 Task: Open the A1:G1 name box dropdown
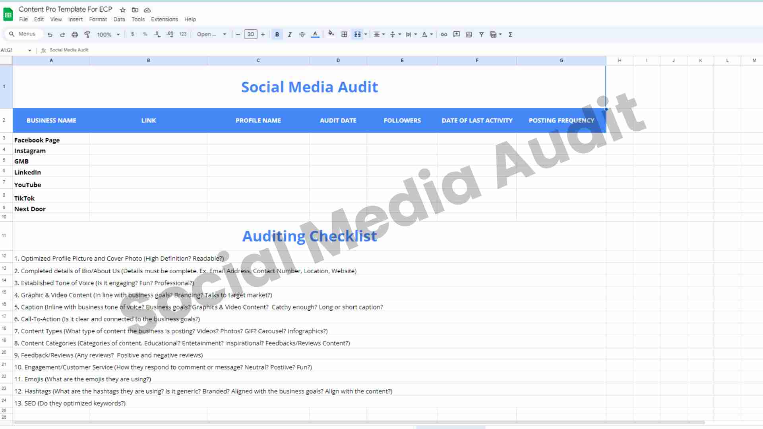click(x=30, y=50)
